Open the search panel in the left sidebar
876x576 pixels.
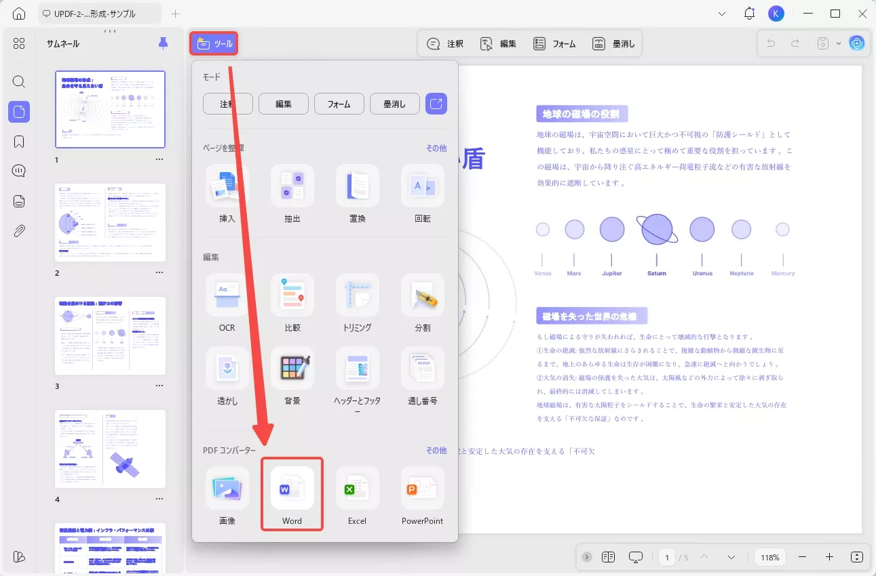(18, 81)
